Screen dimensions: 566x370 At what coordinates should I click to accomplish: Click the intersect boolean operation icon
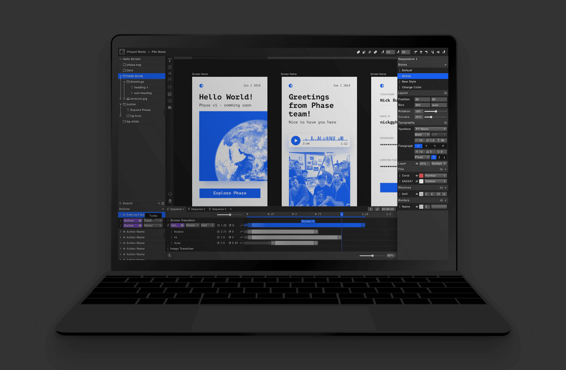tap(370, 52)
